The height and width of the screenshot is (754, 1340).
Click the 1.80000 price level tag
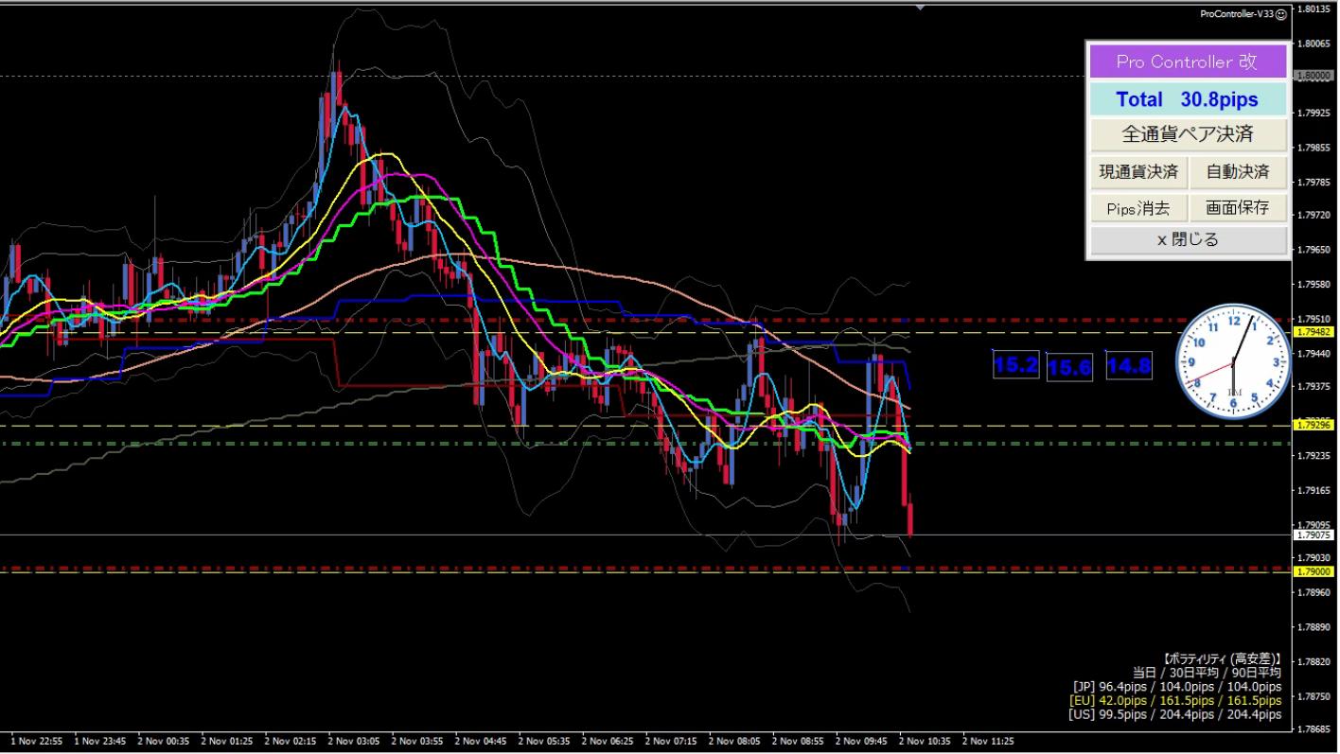pos(1314,76)
